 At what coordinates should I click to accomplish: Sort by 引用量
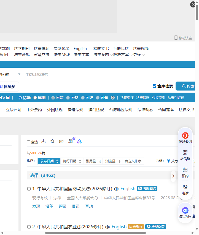click(93, 161)
